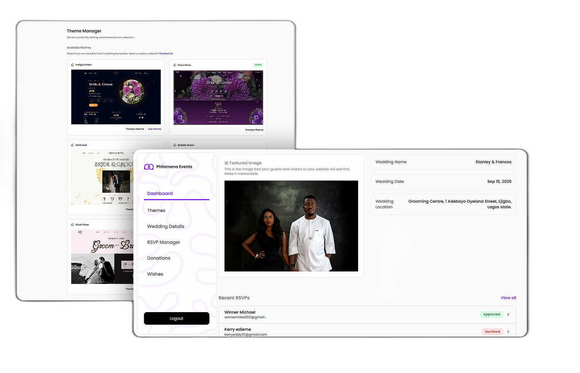Viewport: 580px width, 373px height.
Task: Click the Philomena Events interlocking rings logo
Action: 149,167
